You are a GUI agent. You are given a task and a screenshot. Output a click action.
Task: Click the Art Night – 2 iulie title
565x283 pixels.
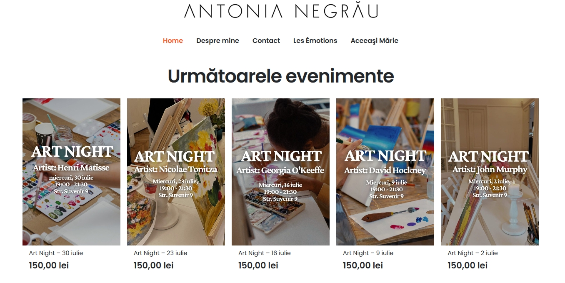point(472,253)
